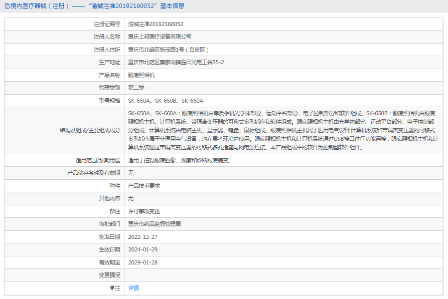
Task: Click the 备注 value 许可事项变更
Action: (x=143, y=211)
